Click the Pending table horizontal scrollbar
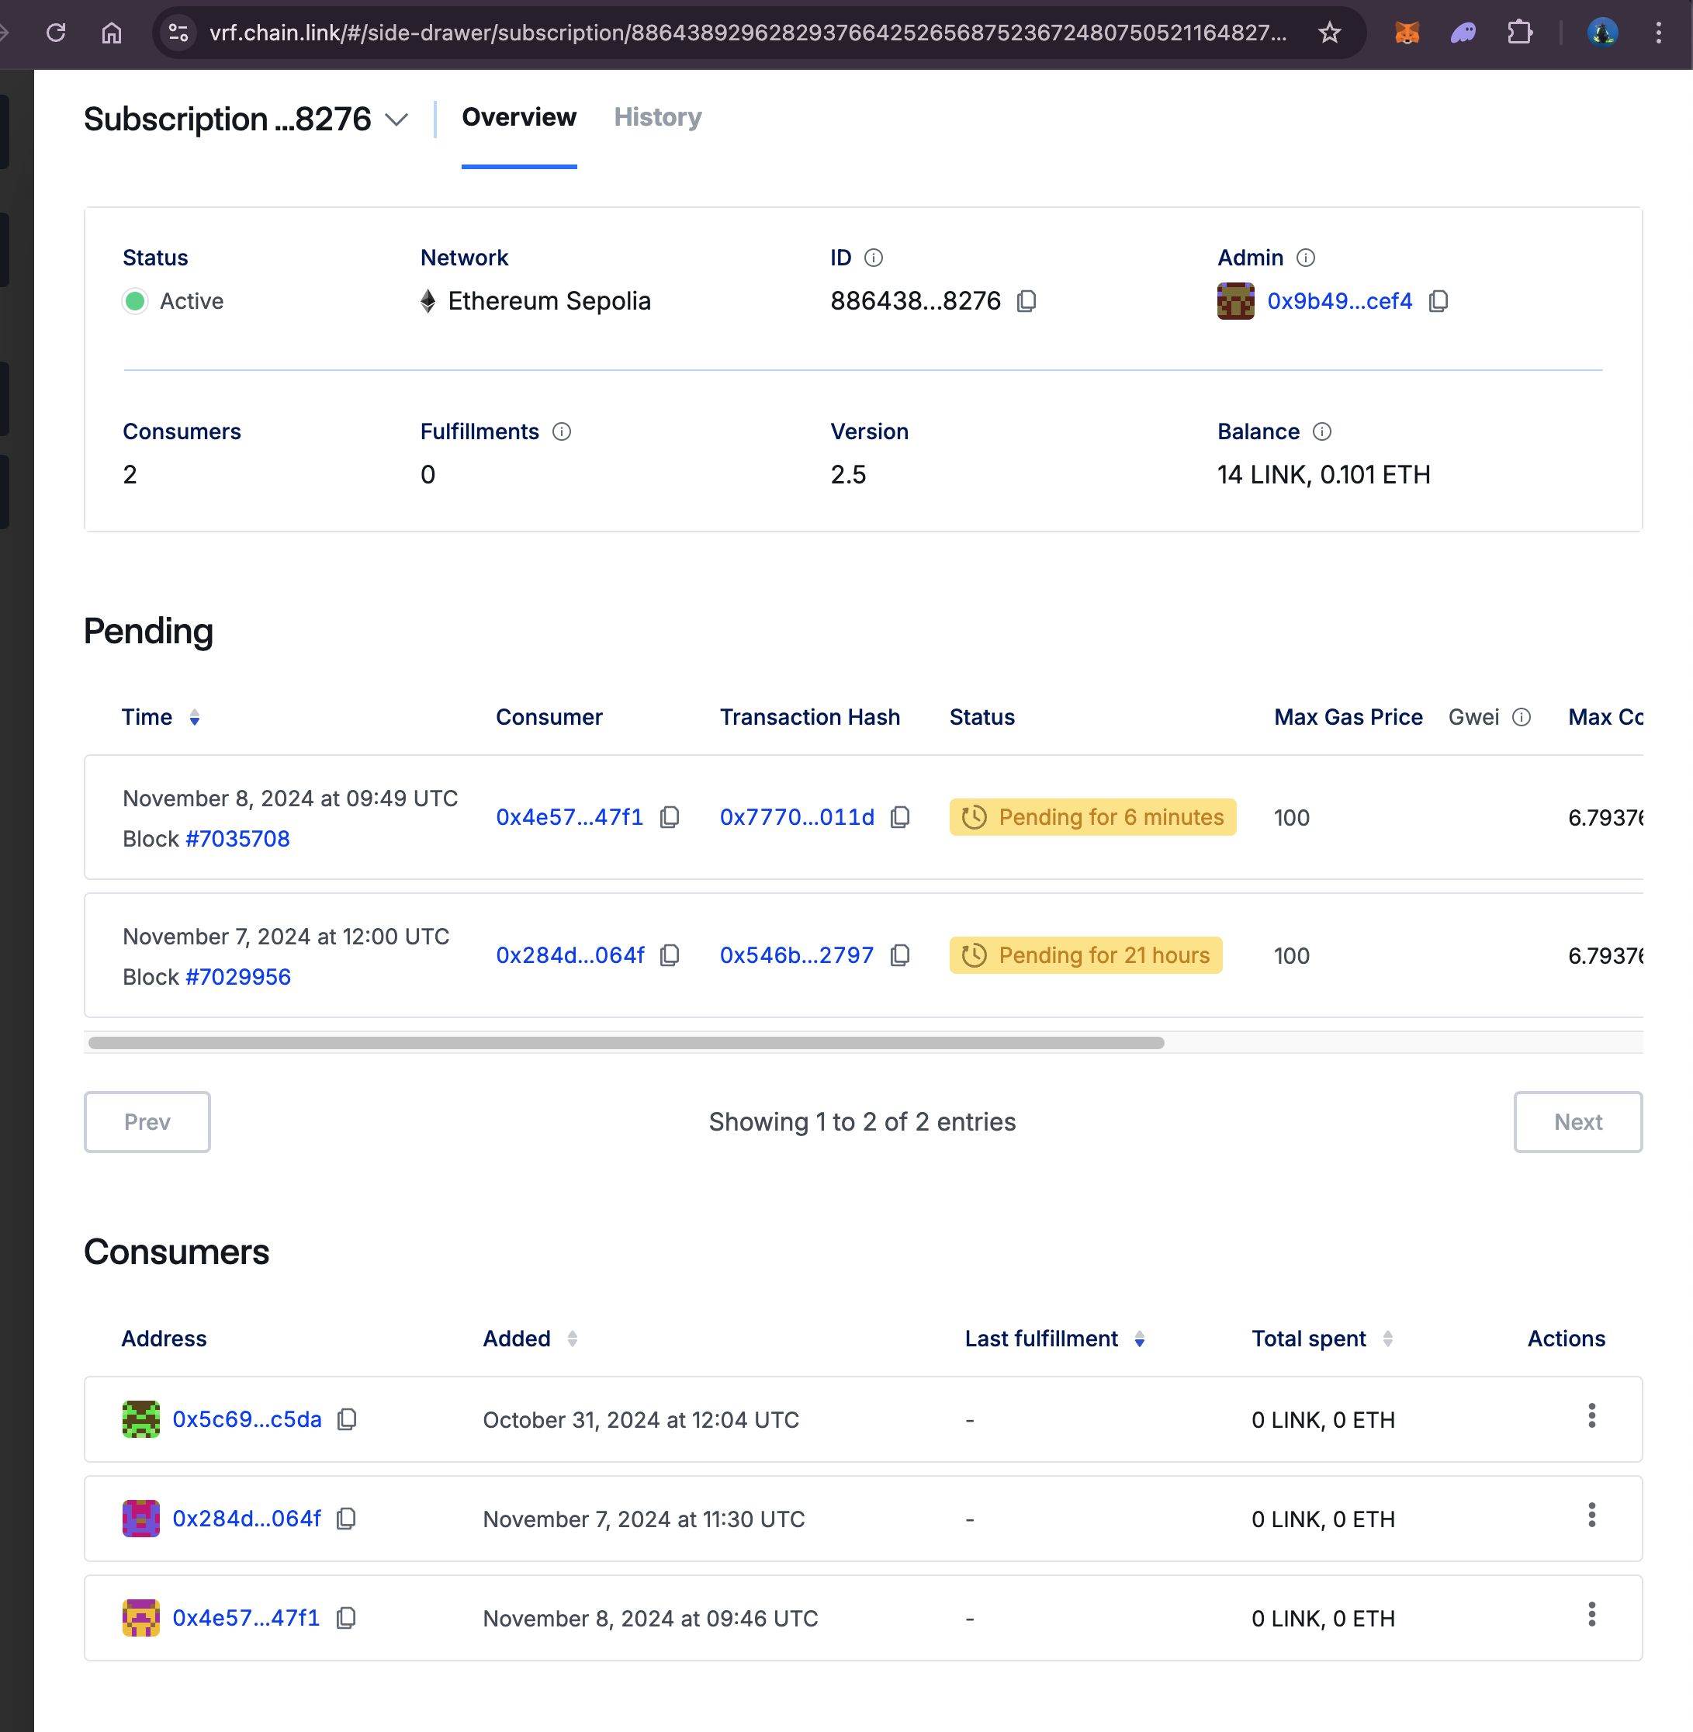Screen dimensions: 1693x1732 (626, 1043)
